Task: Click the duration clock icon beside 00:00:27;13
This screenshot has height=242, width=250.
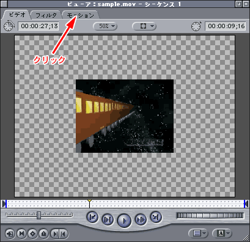Action: coord(9,26)
